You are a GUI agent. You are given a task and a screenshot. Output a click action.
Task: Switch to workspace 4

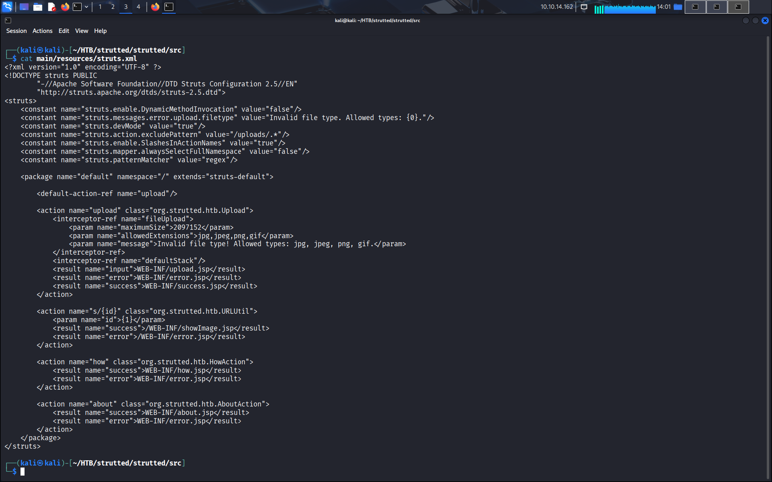pyautogui.click(x=138, y=7)
